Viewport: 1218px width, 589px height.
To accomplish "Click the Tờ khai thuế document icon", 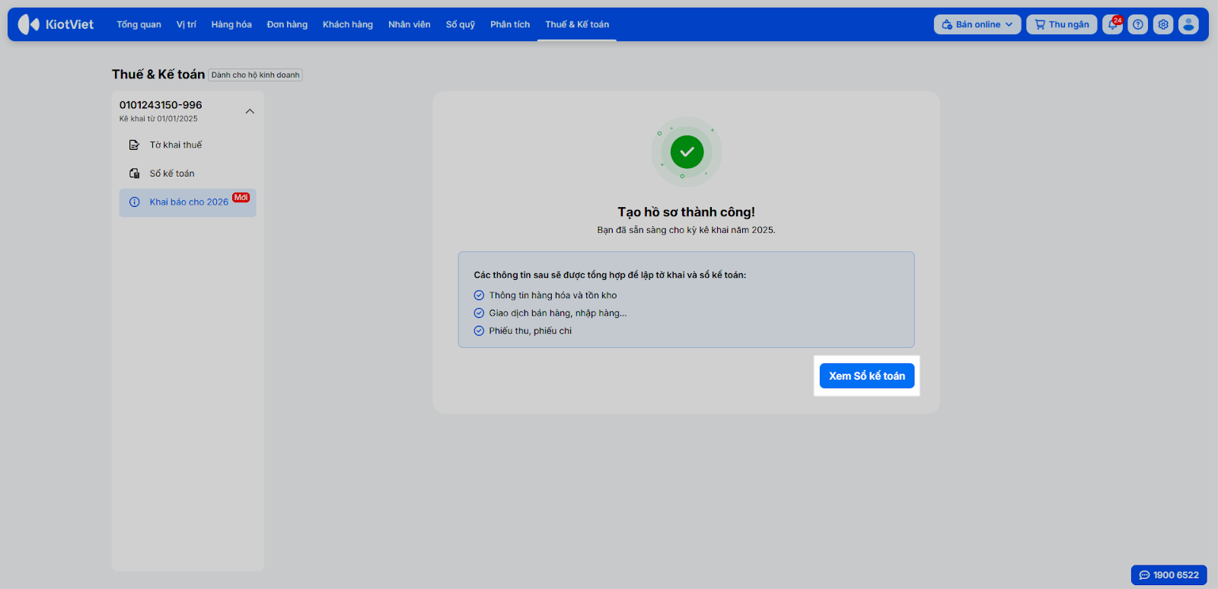I will pyautogui.click(x=134, y=145).
